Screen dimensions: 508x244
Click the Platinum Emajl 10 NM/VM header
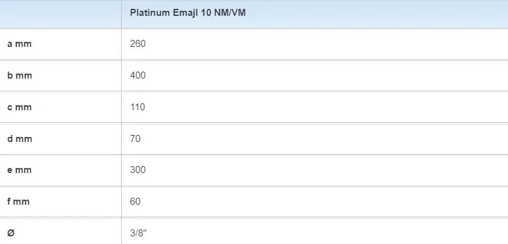click(188, 13)
